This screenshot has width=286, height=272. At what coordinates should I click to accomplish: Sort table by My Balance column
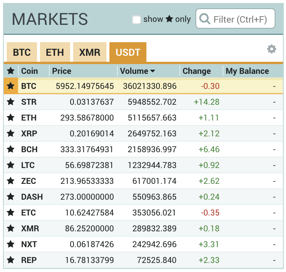tap(247, 71)
